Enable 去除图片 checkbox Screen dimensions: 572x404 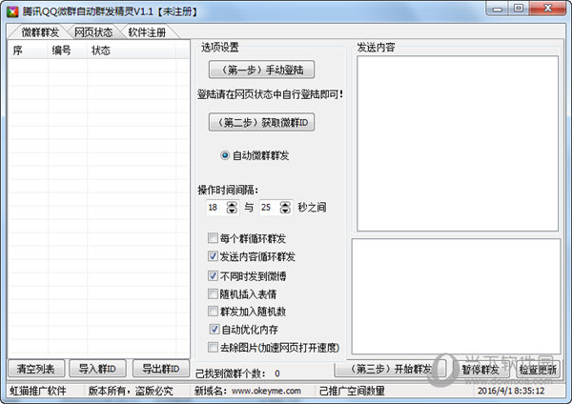[213, 347]
